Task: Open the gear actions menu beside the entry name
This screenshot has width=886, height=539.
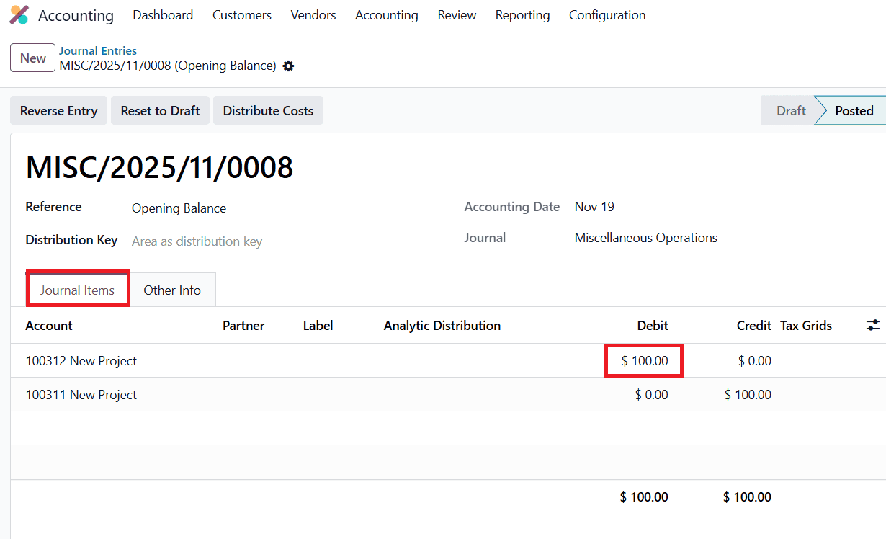Action: [288, 66]
